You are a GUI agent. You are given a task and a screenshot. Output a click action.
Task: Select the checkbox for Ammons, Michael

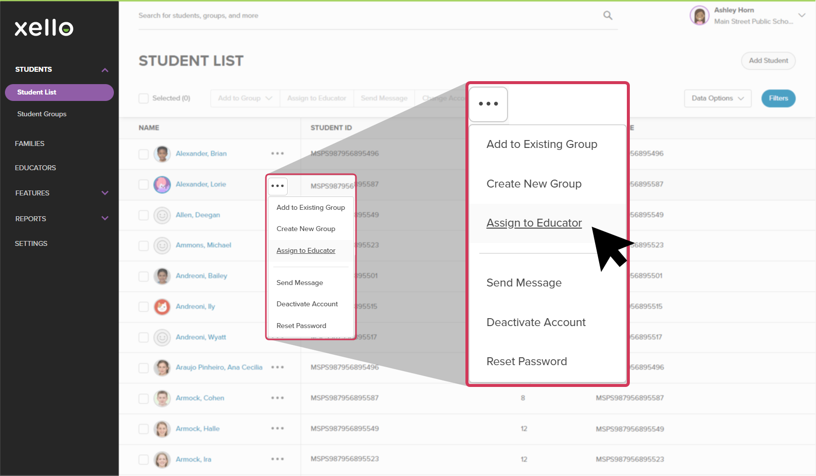point(144,245)
